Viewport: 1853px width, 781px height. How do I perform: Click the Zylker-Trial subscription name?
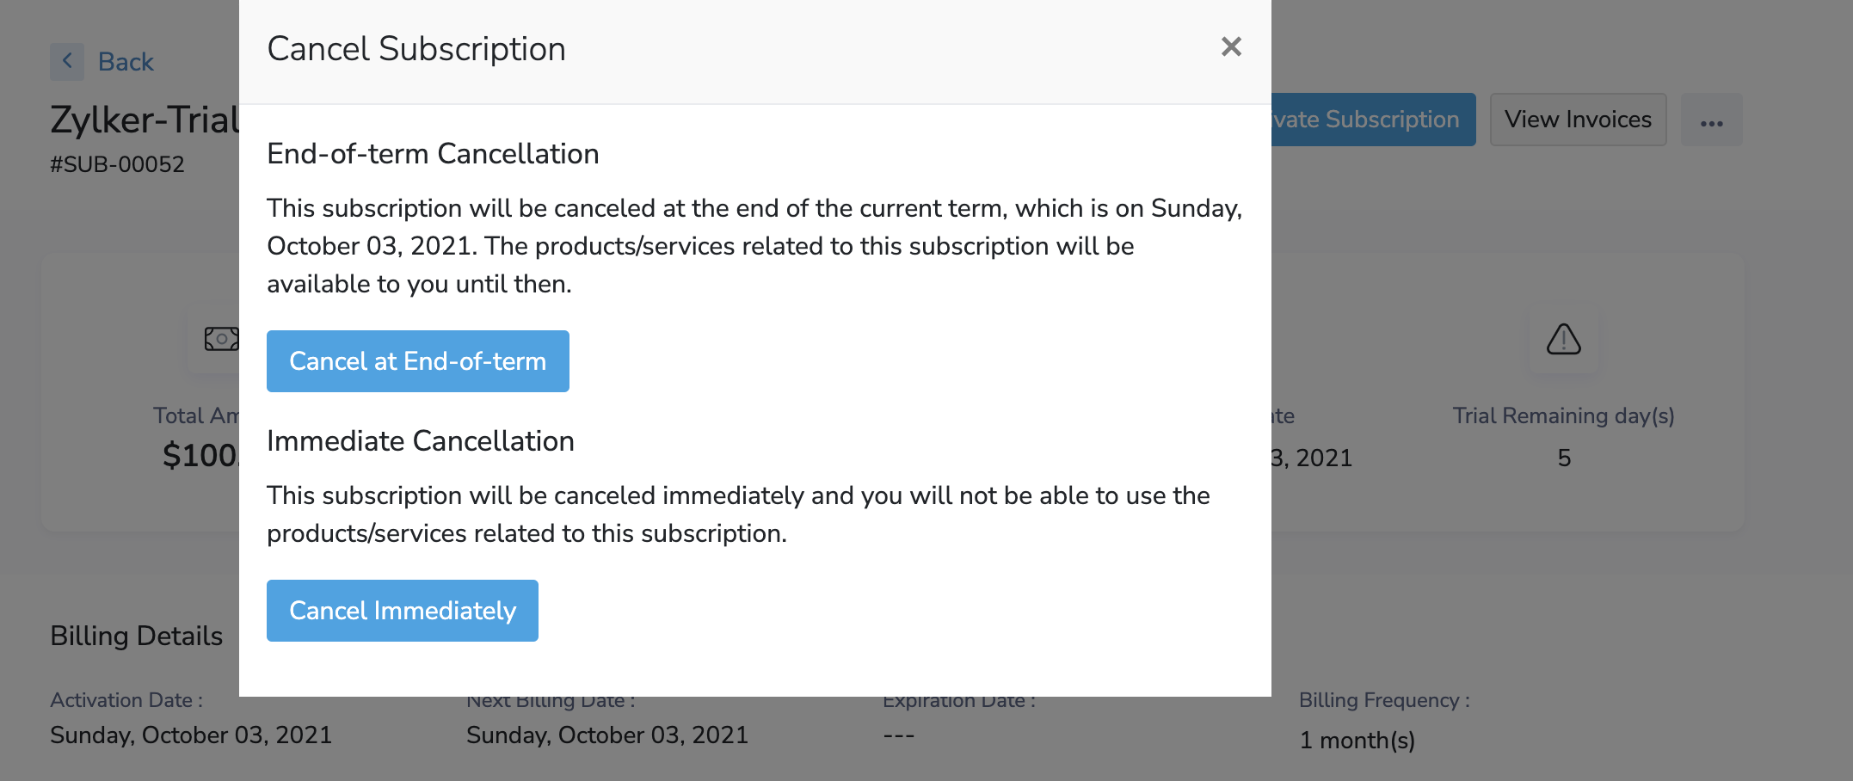coord(145,120)
